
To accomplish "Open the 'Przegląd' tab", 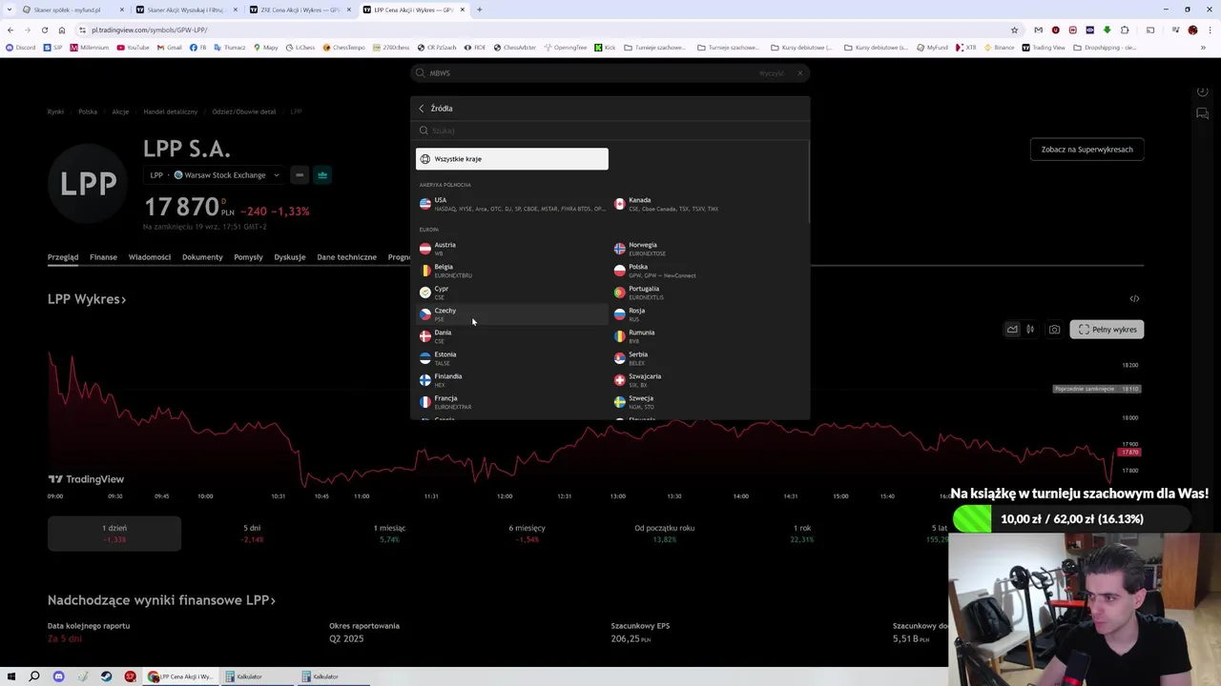I will click(x=63, y=257).
